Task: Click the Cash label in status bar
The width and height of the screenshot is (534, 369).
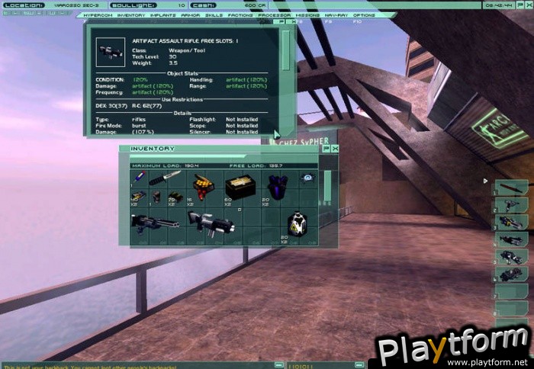Action: pyautogui.click(x=204, y=5)
